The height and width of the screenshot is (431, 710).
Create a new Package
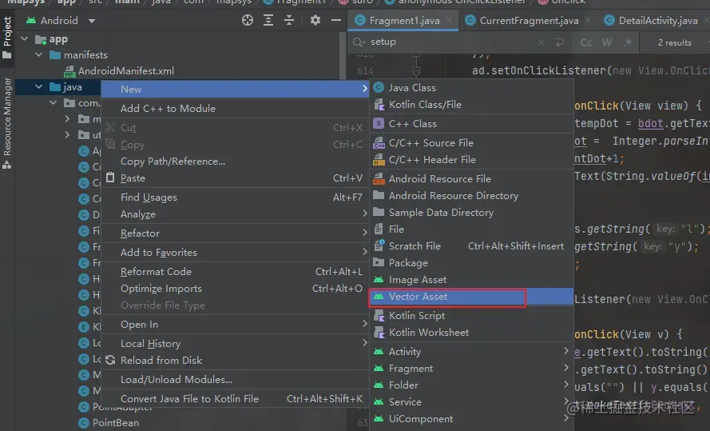tap(472, 262)
